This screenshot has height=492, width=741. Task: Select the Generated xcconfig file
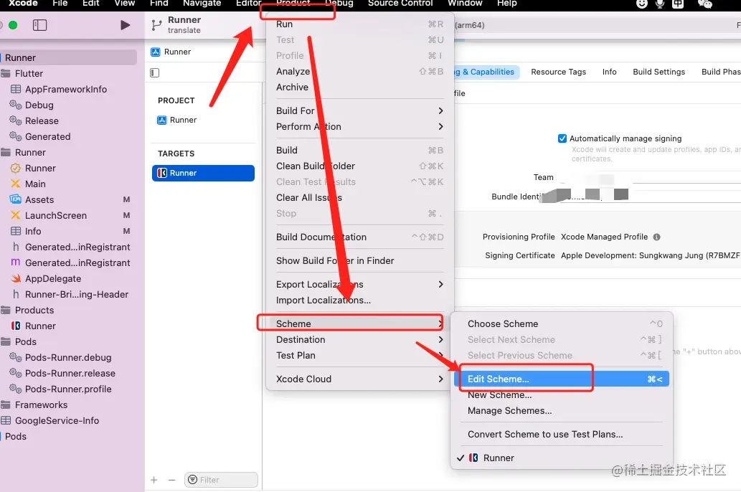[48, 136]
